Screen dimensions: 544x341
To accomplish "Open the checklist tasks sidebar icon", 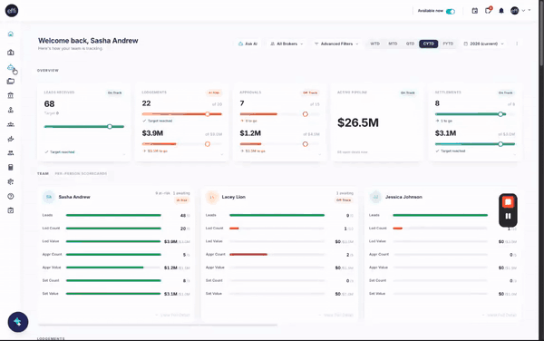I will [x=11, y=210].
